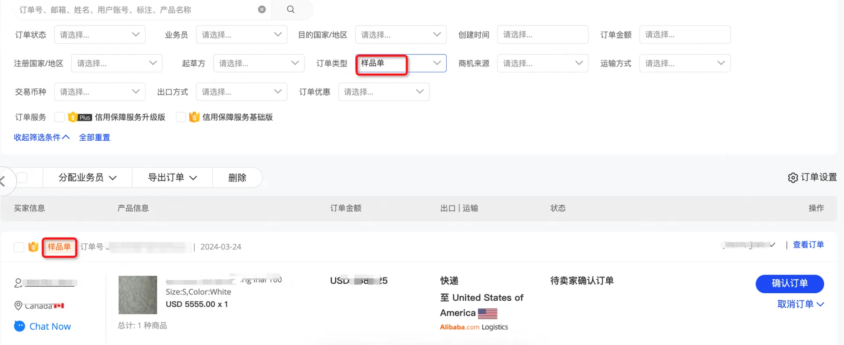Open the 订单优惠 dropdown
844x345 pixels.
383,92
